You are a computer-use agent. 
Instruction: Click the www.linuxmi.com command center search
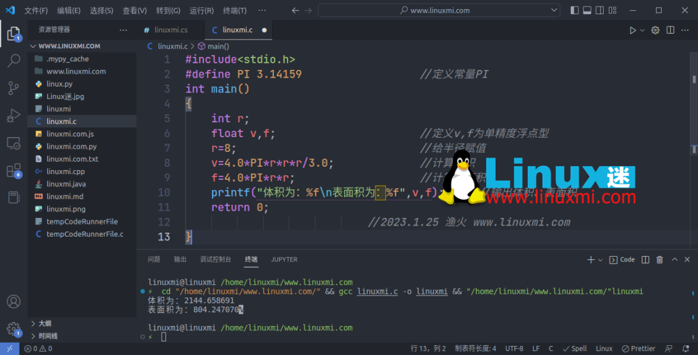click(x=439, y=10)
